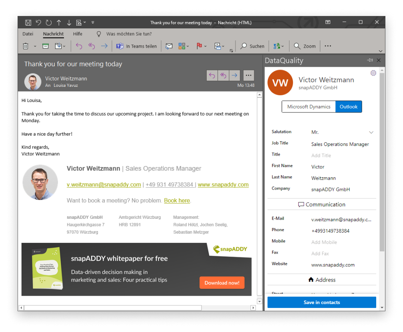Expand the Customize Quick Access Toolbar menu
This screenshot has height=332, width=403.
coord(93,22)
